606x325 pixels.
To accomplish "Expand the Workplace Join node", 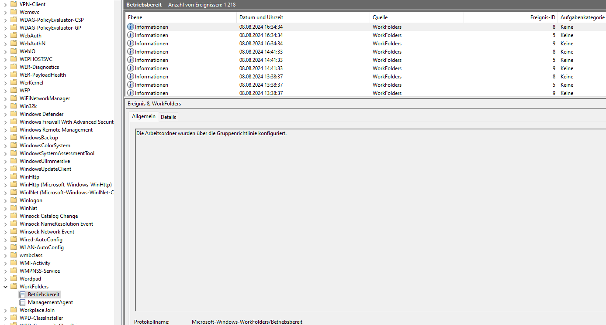I will click(x=5, y=310).
